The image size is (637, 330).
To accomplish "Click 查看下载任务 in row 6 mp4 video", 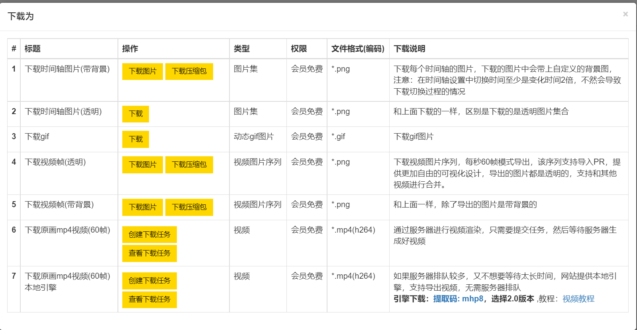I will pyautogui.click(x=149, y=253).
